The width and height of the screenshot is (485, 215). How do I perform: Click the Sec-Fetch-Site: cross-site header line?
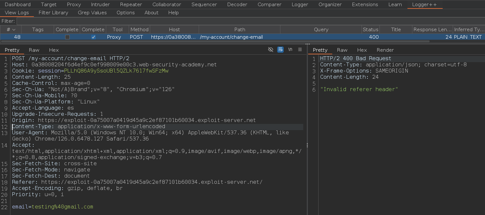tap(54, 164)
